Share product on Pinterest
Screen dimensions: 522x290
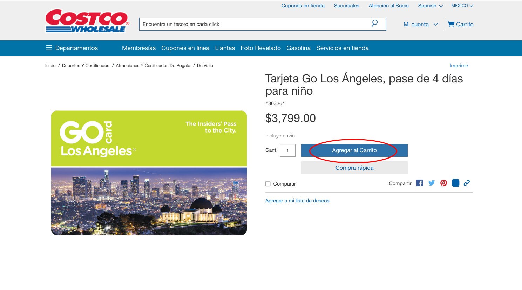click(443, 183)
